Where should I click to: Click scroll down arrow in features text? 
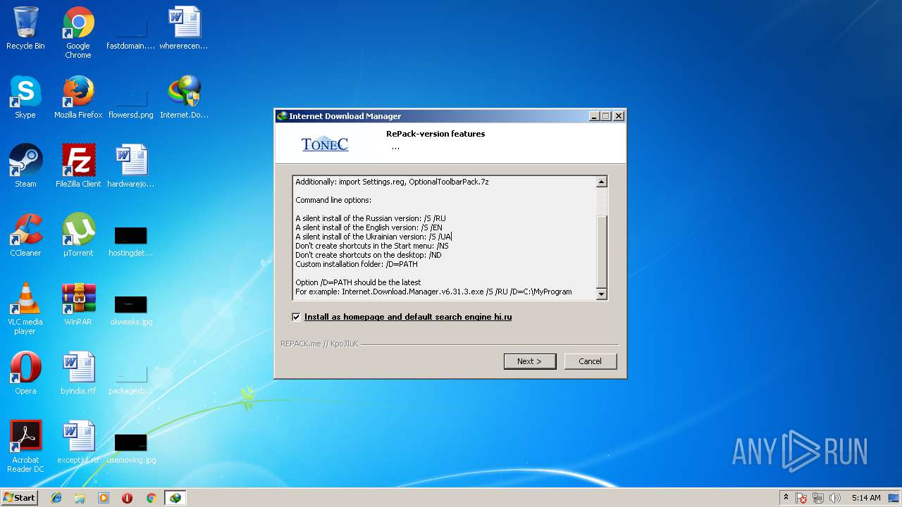point(602,294)
